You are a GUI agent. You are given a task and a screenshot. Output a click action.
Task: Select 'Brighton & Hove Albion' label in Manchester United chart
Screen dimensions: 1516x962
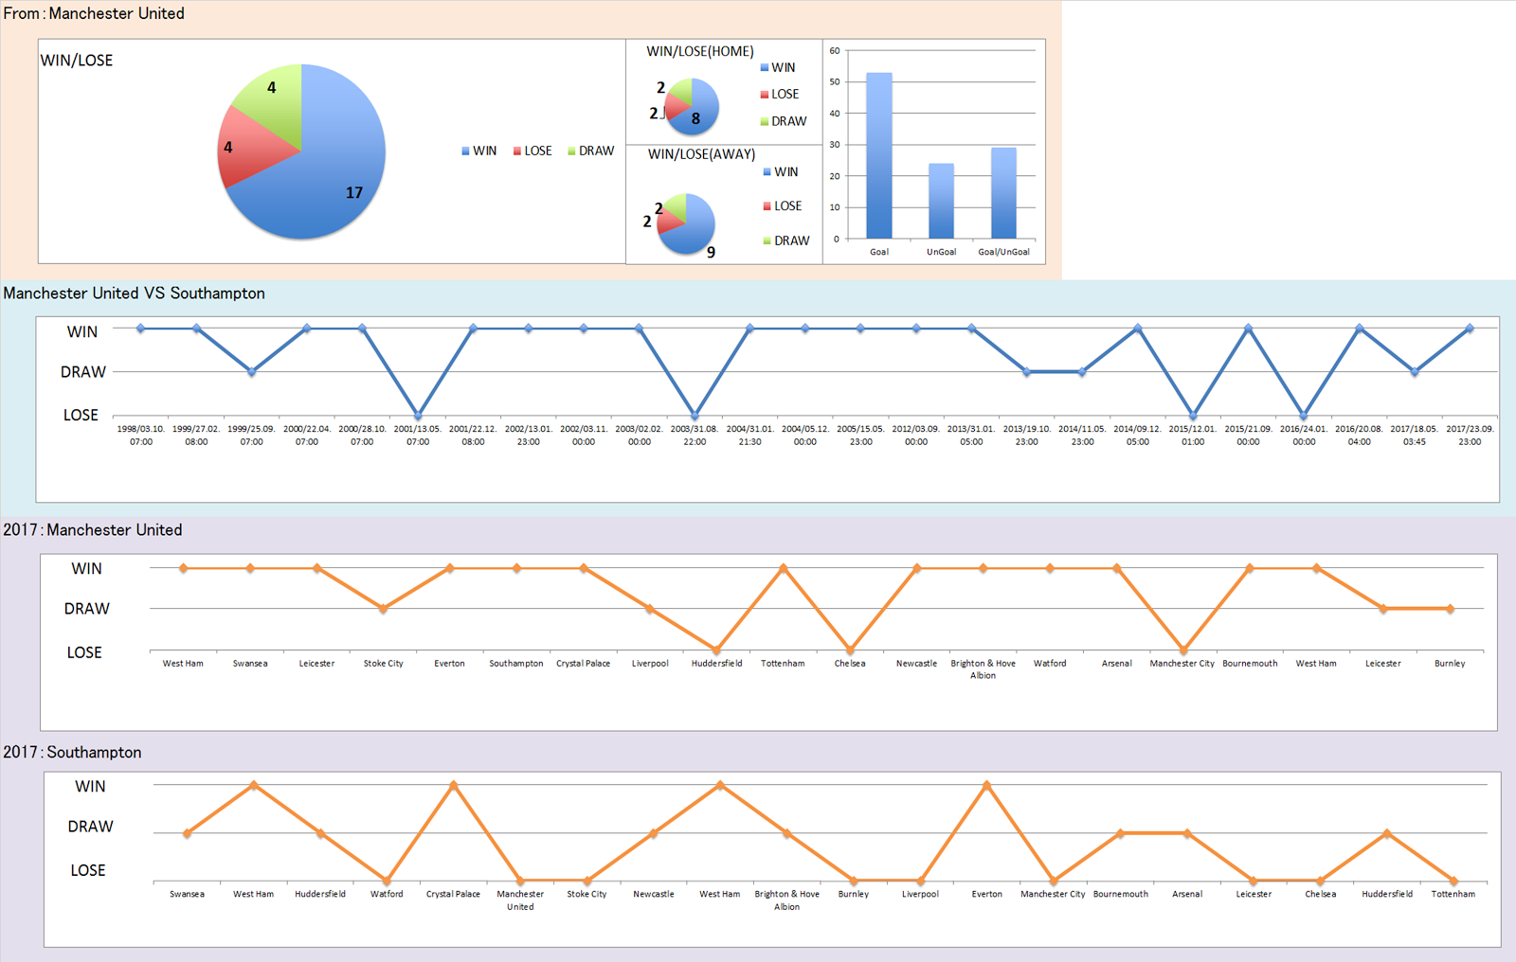point(984,669)
